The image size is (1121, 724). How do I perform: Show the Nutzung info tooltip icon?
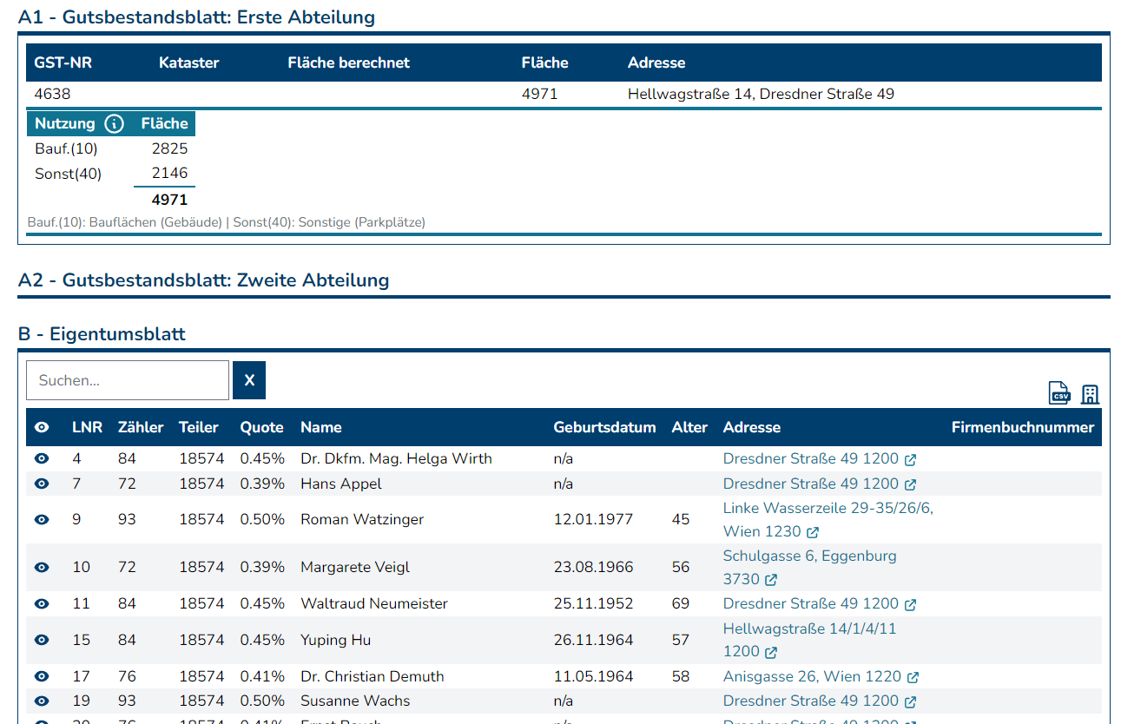pos(114,123)
